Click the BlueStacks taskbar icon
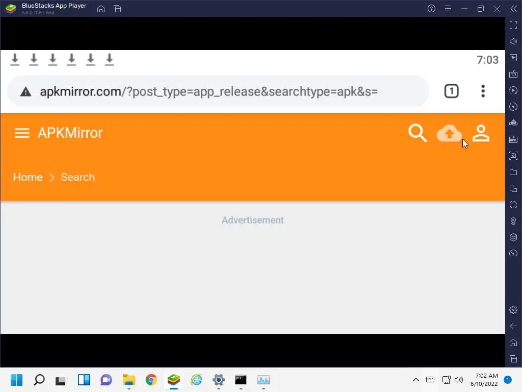 tap(174, 380)
